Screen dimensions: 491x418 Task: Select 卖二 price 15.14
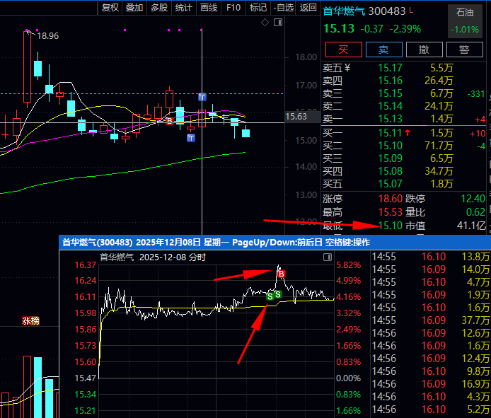(390, 106)
